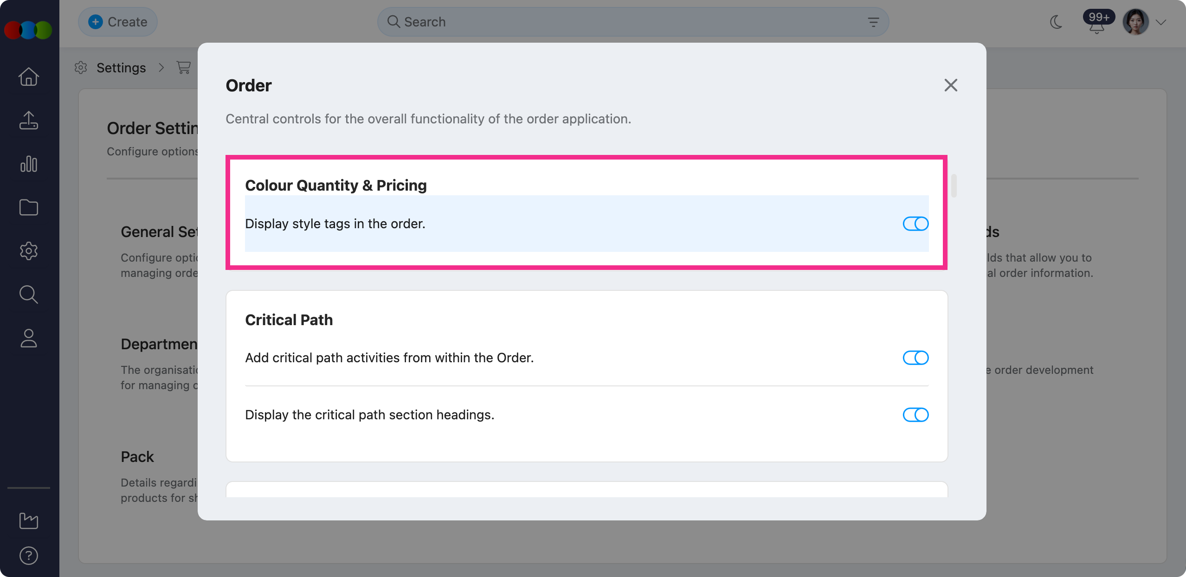Open the Folders icon in the sidebar
This screenshot has height=577, width=1186.
pyautogui.click(x=28, y=207)
